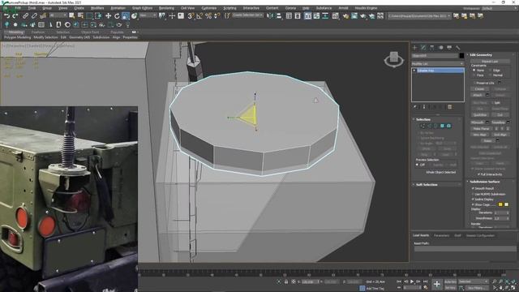Screen dimensions: 519x292
Task: Click the yellow Show Cage color swatch
Action: pyautogui.click(x=500, y=204)
